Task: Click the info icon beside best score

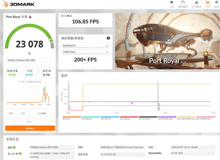Action: pos(49,70)
